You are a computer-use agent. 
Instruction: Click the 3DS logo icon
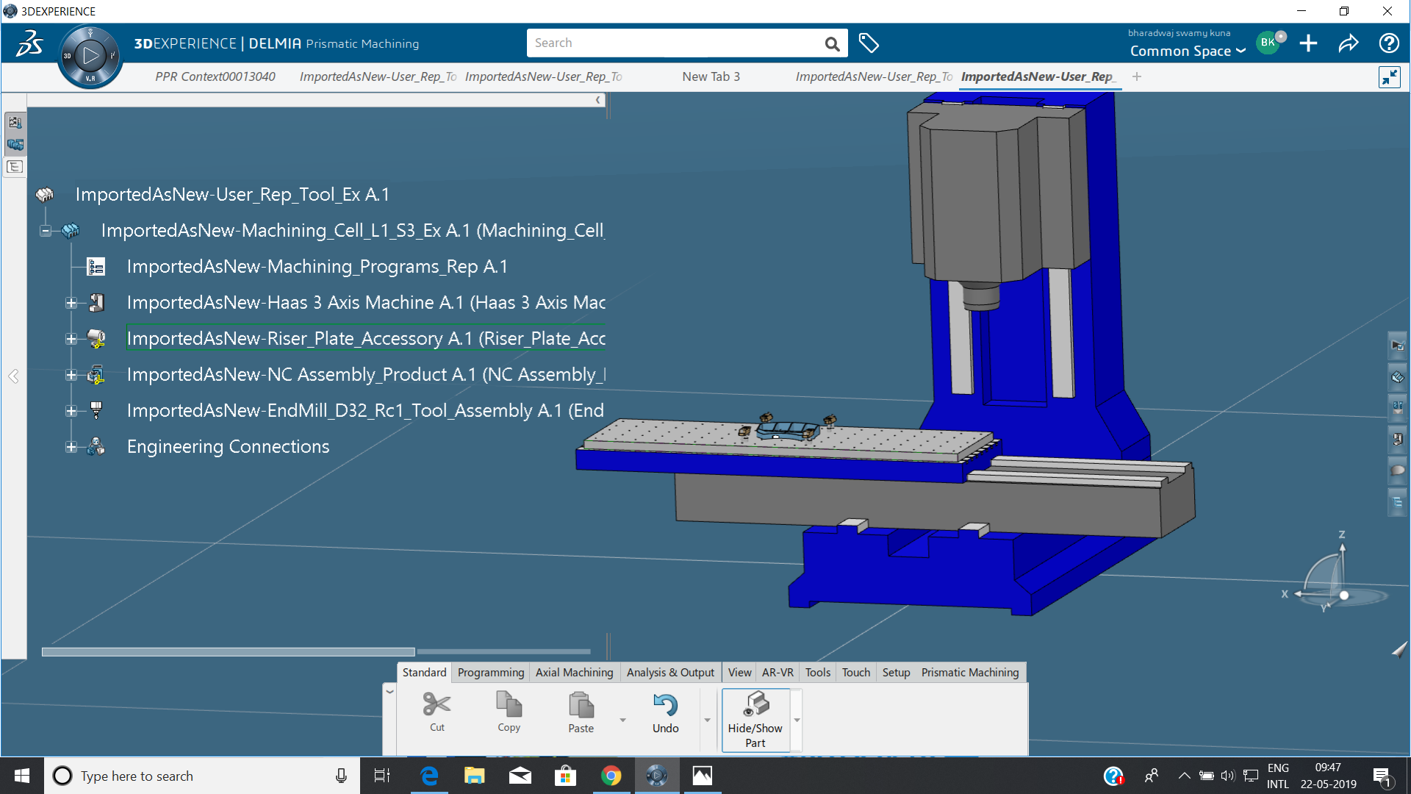coord(29,43)
